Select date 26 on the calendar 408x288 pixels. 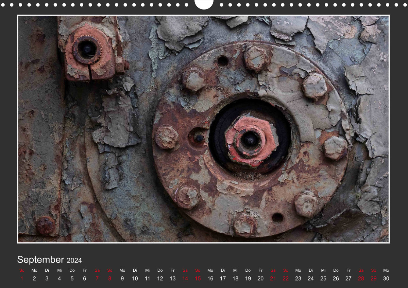point(336,278)
